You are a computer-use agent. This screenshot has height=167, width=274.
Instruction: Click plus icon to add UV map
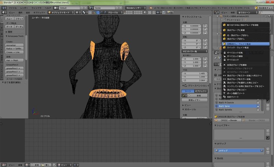tap(267, 149)
